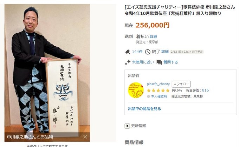Click the 質問する link
The height and width of the screenshot is (147, 239).
tap(171, 62)
